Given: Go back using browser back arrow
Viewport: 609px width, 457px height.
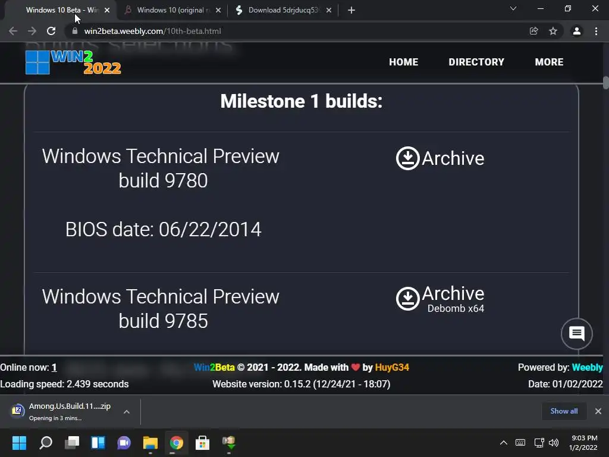Looking at the screenshot, I should coord(13,31).
